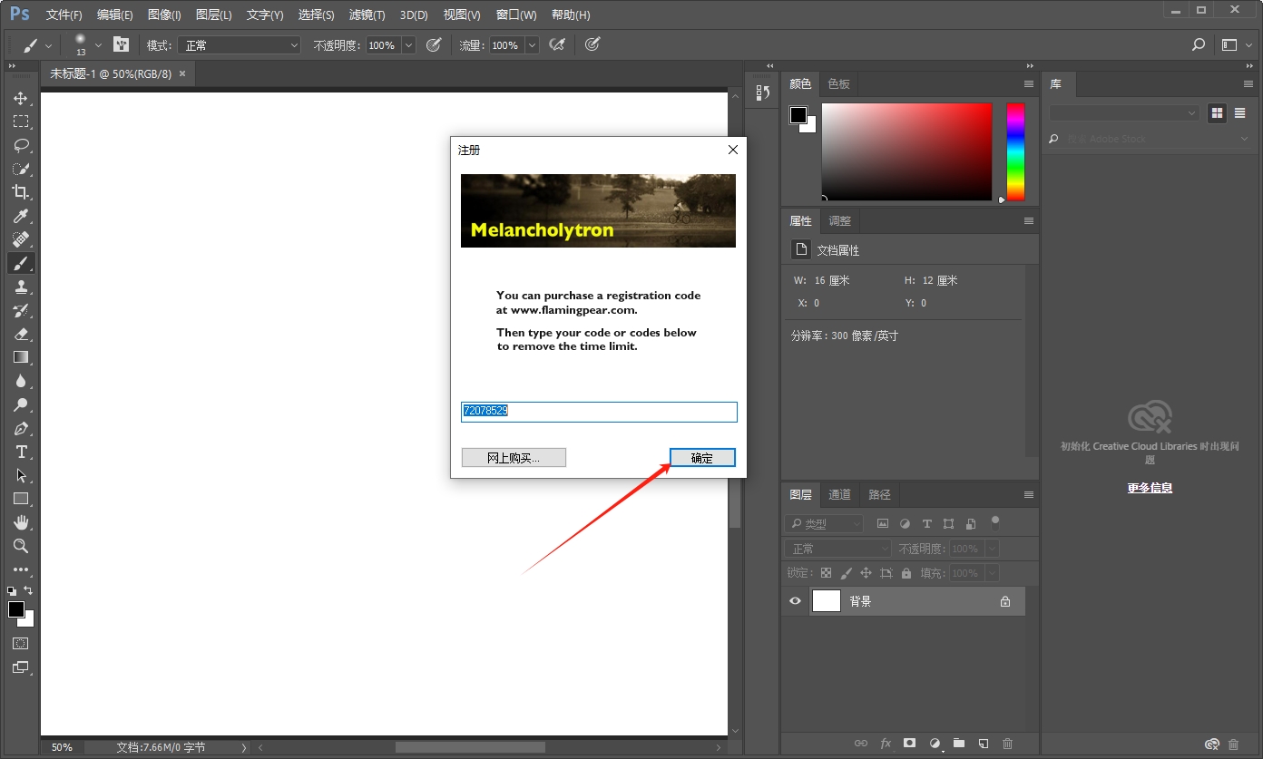
Task: Select the Zoom tool
Action: (20, 546)
